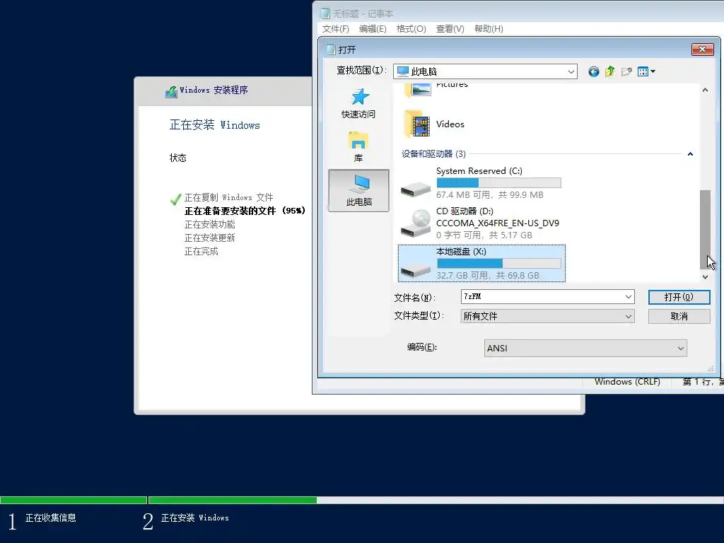Screen dimensions: 724x543
Task: Click '正在安装功能' status line
Action: pos(209,224)
